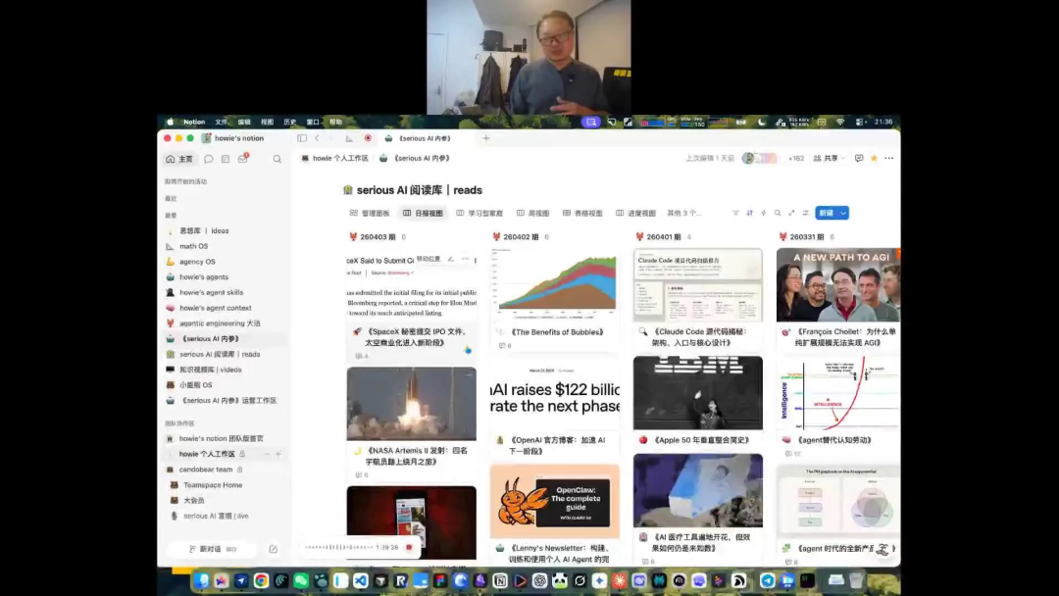Open Claude Code 源代码揭秘 card
Screen dimensions: 1059x596
click(698, 299)
